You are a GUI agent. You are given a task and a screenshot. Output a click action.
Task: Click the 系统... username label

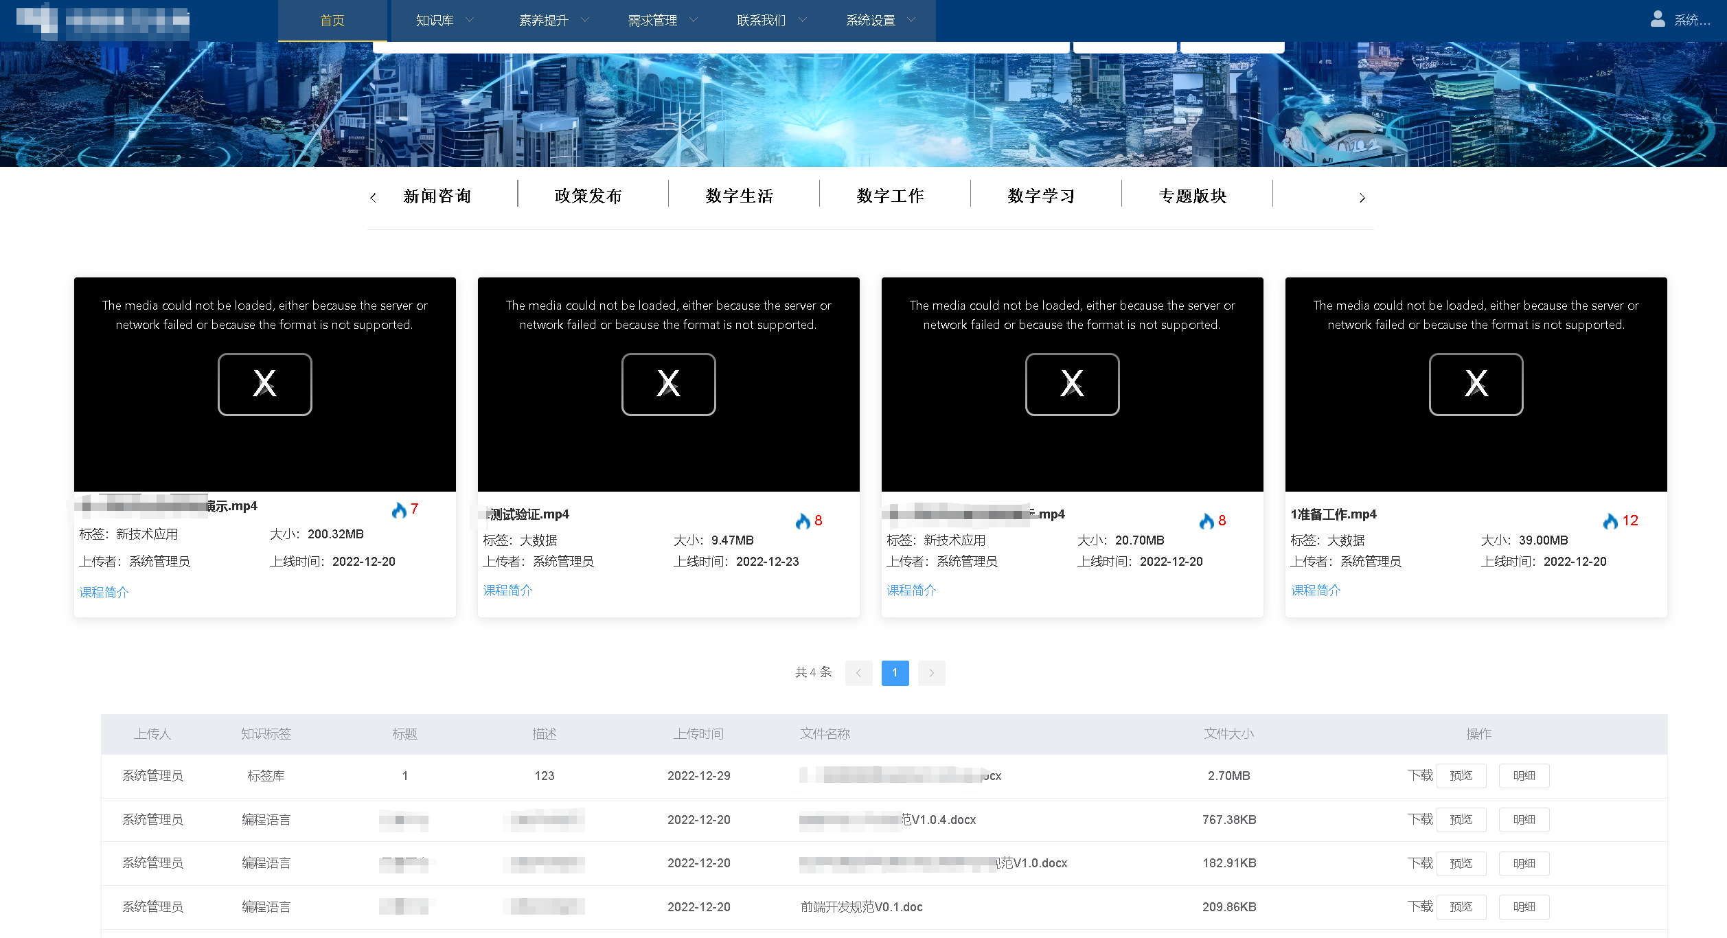[1692, 21]
